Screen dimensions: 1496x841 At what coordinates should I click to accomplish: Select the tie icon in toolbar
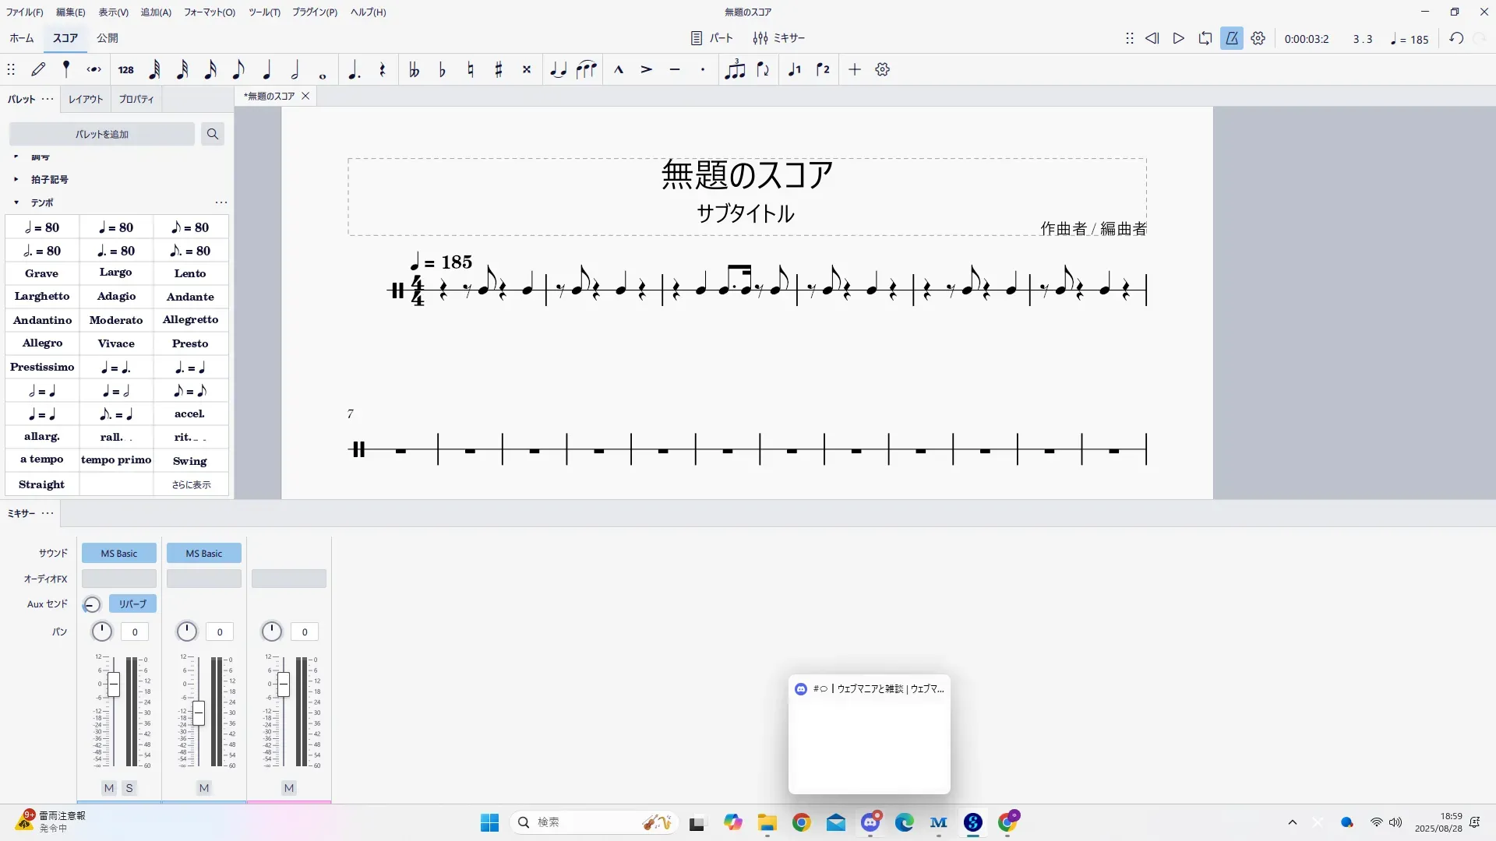558,69
